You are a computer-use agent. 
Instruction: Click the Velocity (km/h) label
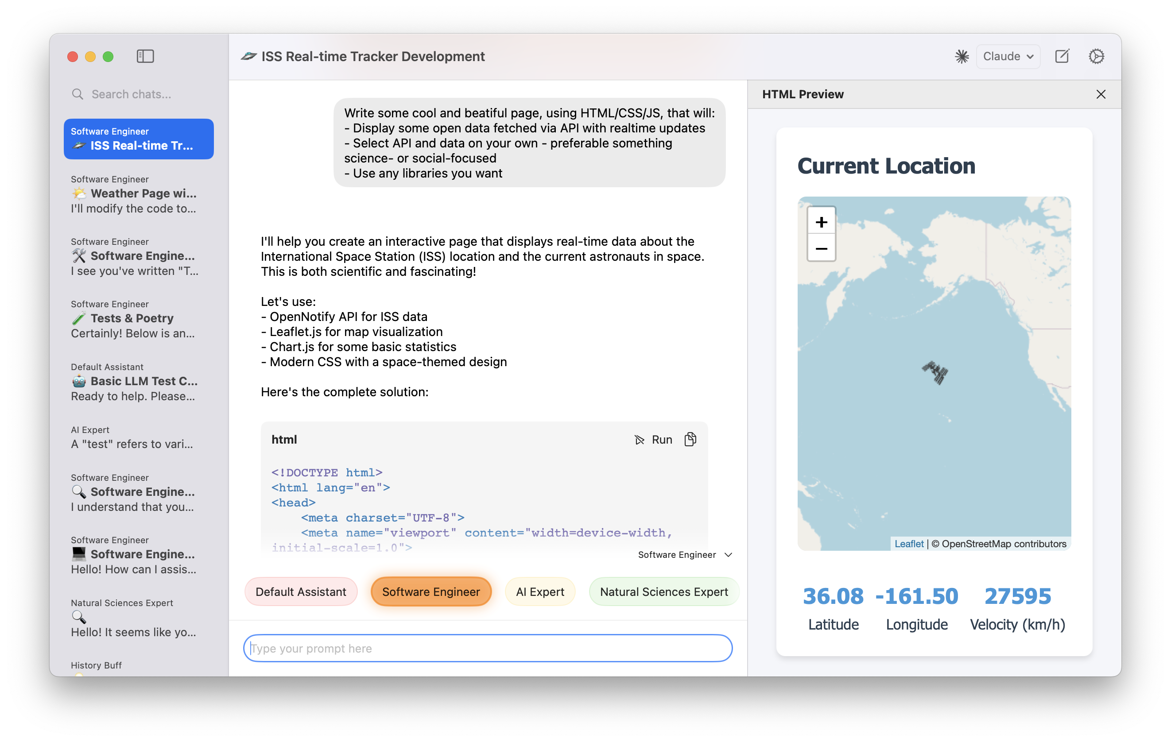(1017, 624)
